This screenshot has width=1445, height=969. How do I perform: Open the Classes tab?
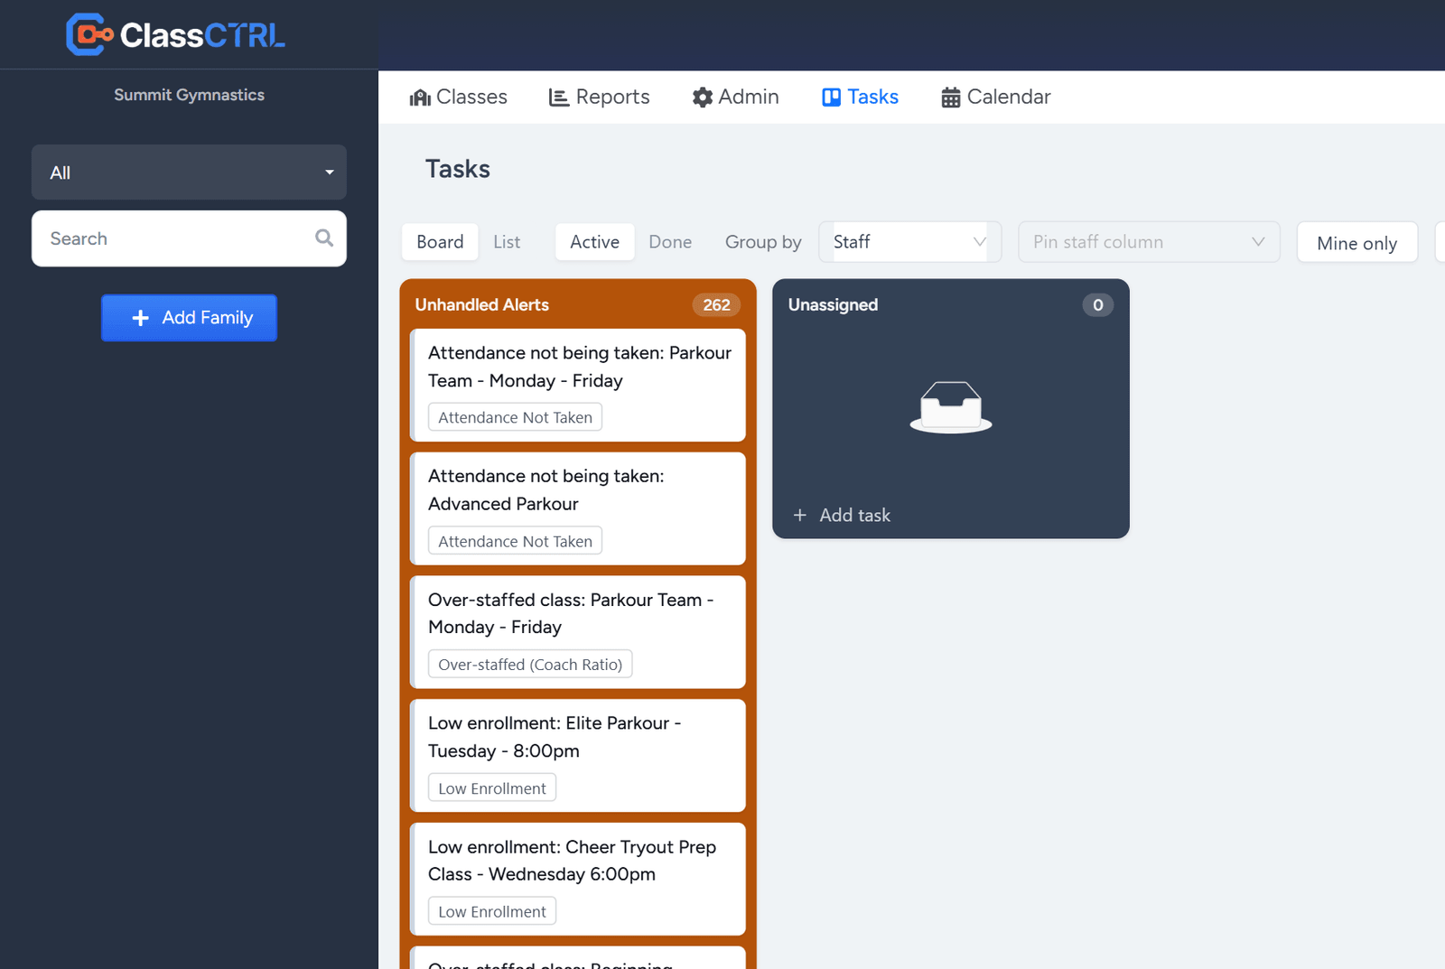pos(459,98)
